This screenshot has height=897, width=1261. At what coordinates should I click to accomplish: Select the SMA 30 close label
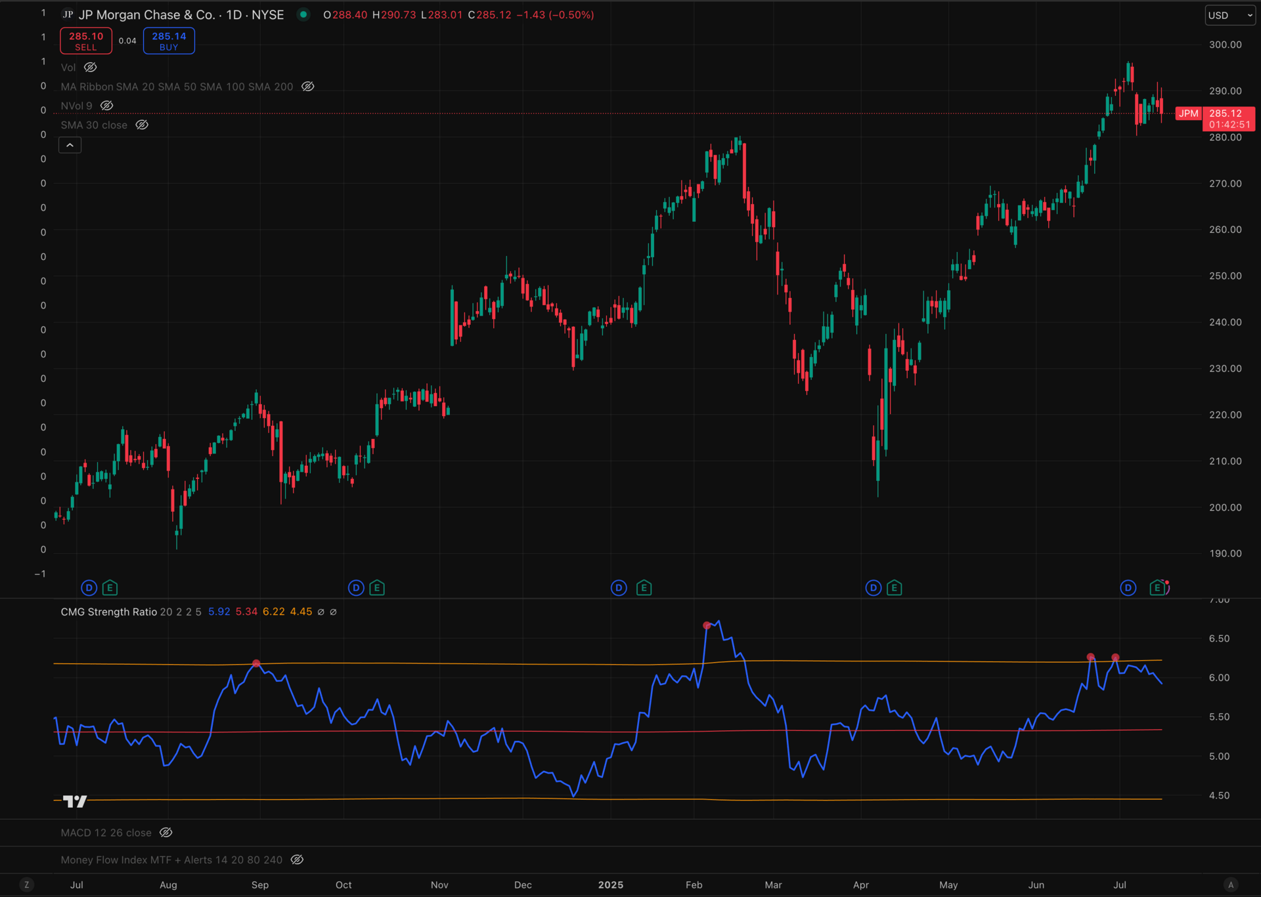tap(94, 125)
